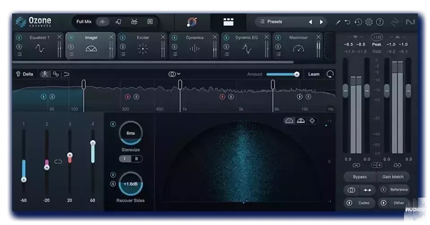The height and width of the screenshot is (225, 430).
Task: Toggle Recover Sides power button
Action: pyautogui.click(x=113, y=175)
